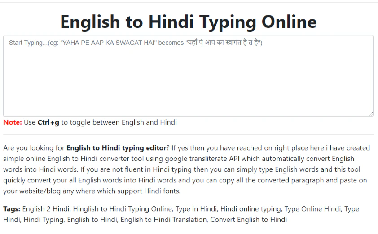Click inside the Start Typing text area
This screenshot has width=378, height=234.
188,76
